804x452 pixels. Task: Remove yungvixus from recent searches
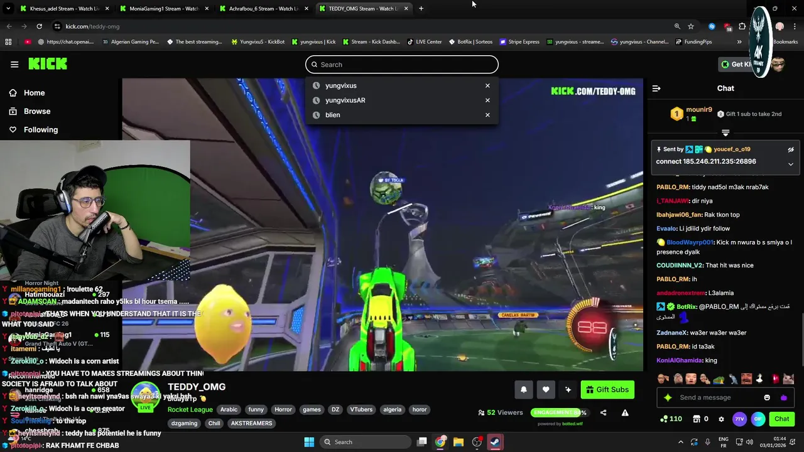click(x=487, y=85)
